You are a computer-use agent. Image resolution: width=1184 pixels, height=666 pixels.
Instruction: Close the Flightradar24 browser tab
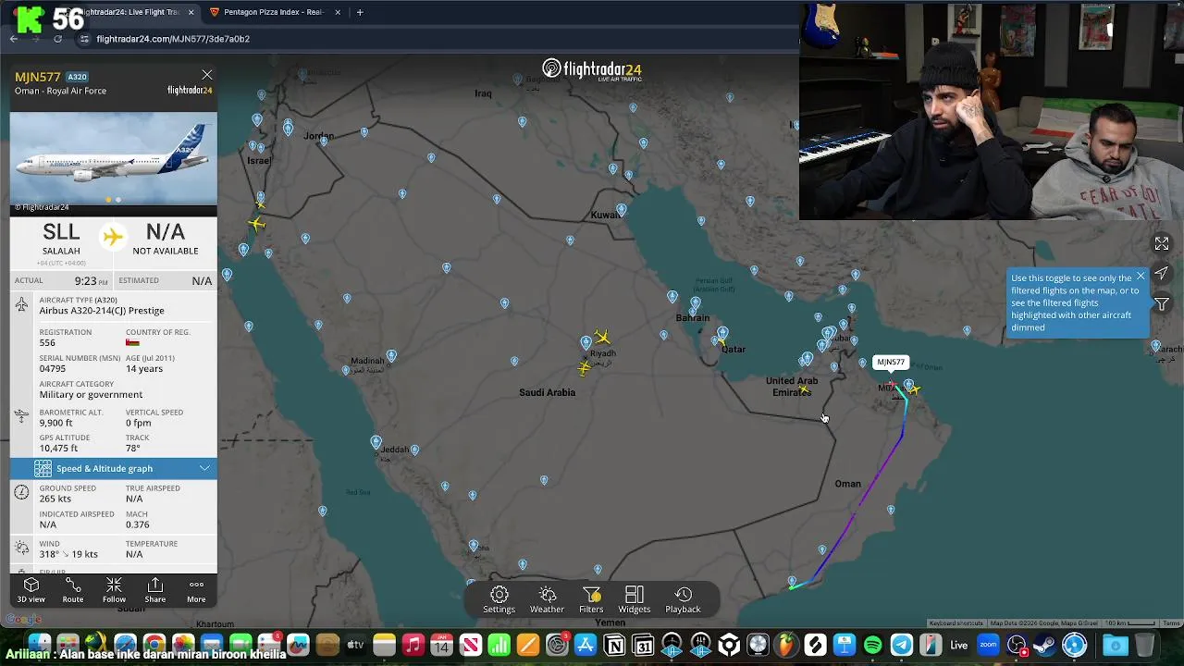click(x=191, y=12)
